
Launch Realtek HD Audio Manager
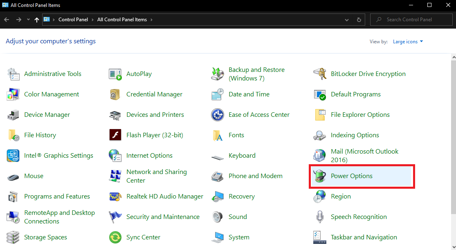(x=165, y=196)
